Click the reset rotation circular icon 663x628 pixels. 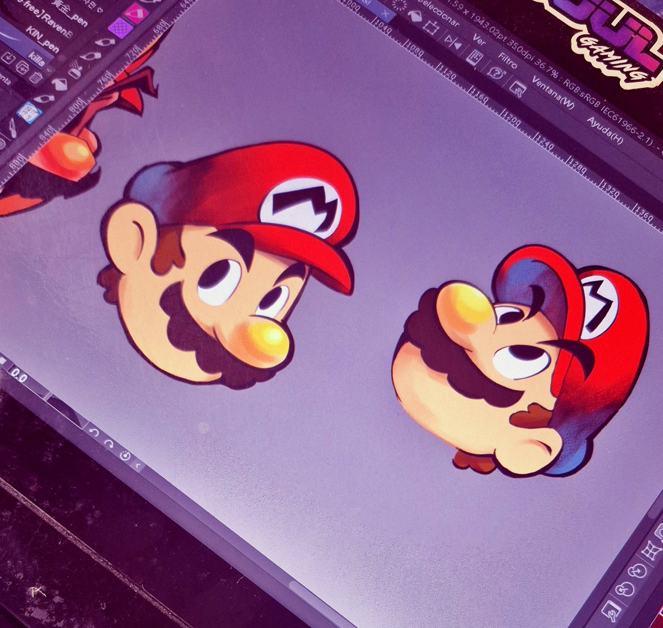125,456
